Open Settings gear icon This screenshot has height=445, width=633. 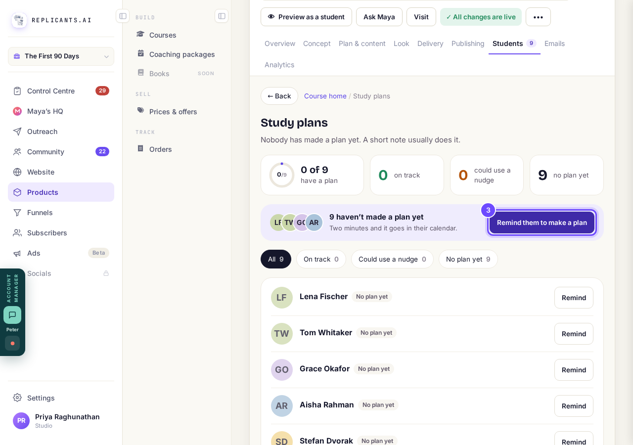(17, 398)
